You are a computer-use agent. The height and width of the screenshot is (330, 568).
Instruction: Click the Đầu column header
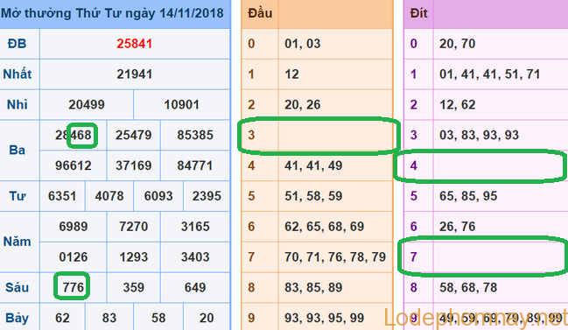coord(260,13)
